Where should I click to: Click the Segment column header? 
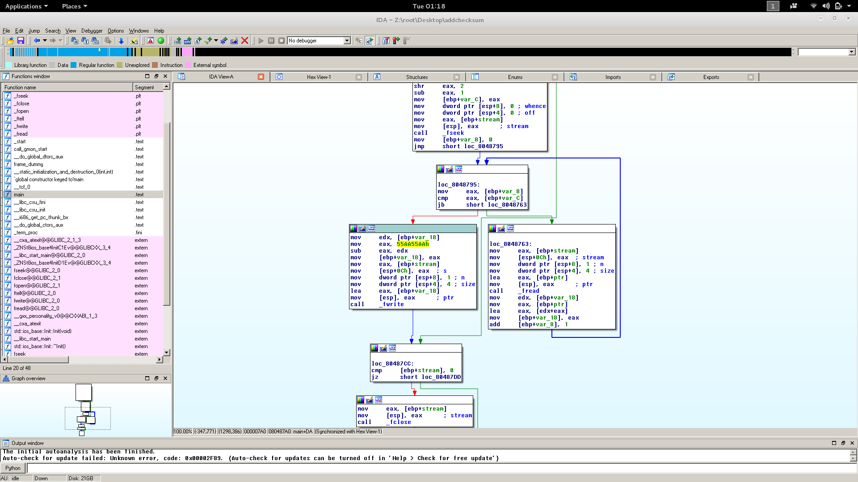click(x=144, y=87)
